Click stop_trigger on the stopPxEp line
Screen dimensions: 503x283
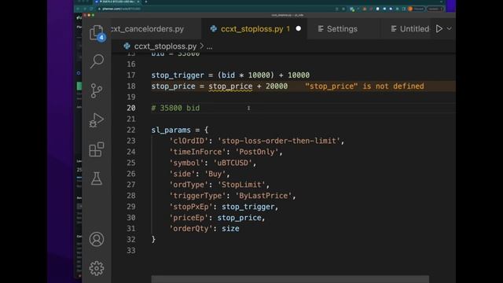[248, 207]
